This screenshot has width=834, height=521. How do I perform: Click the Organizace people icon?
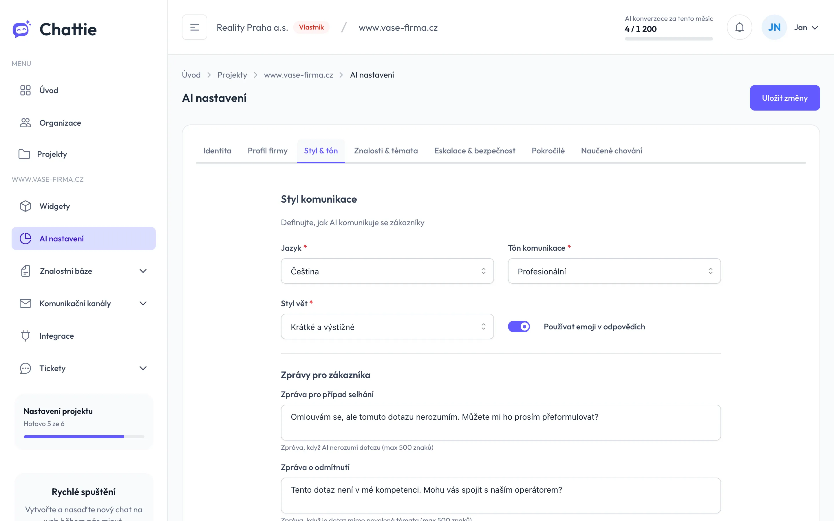pos(25,123)
